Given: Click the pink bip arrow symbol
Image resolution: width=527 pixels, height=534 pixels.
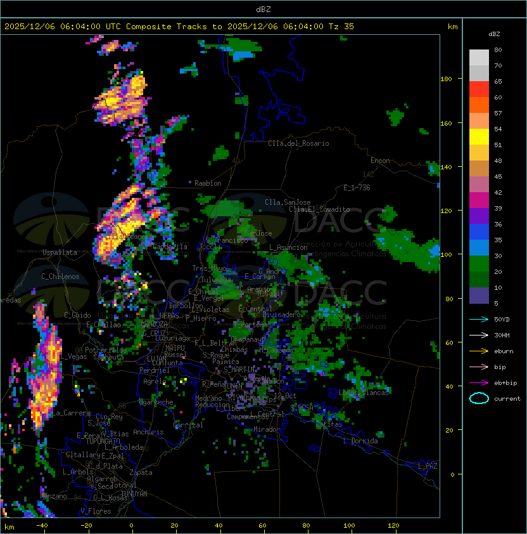Looking at the screenshot, I should pos(479,367).
